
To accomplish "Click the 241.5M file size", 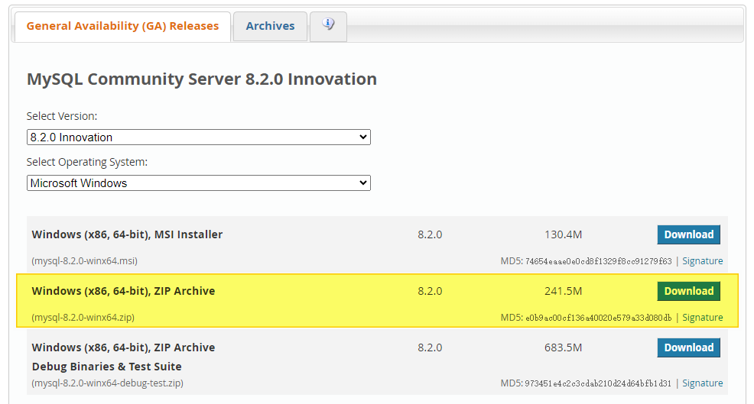I will [563, 291].
